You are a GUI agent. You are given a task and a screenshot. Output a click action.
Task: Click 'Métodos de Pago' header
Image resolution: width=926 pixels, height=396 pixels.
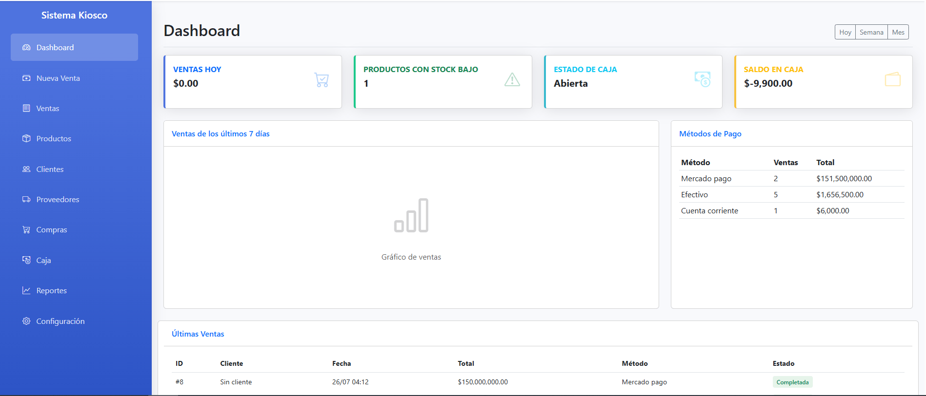[710, 133]
